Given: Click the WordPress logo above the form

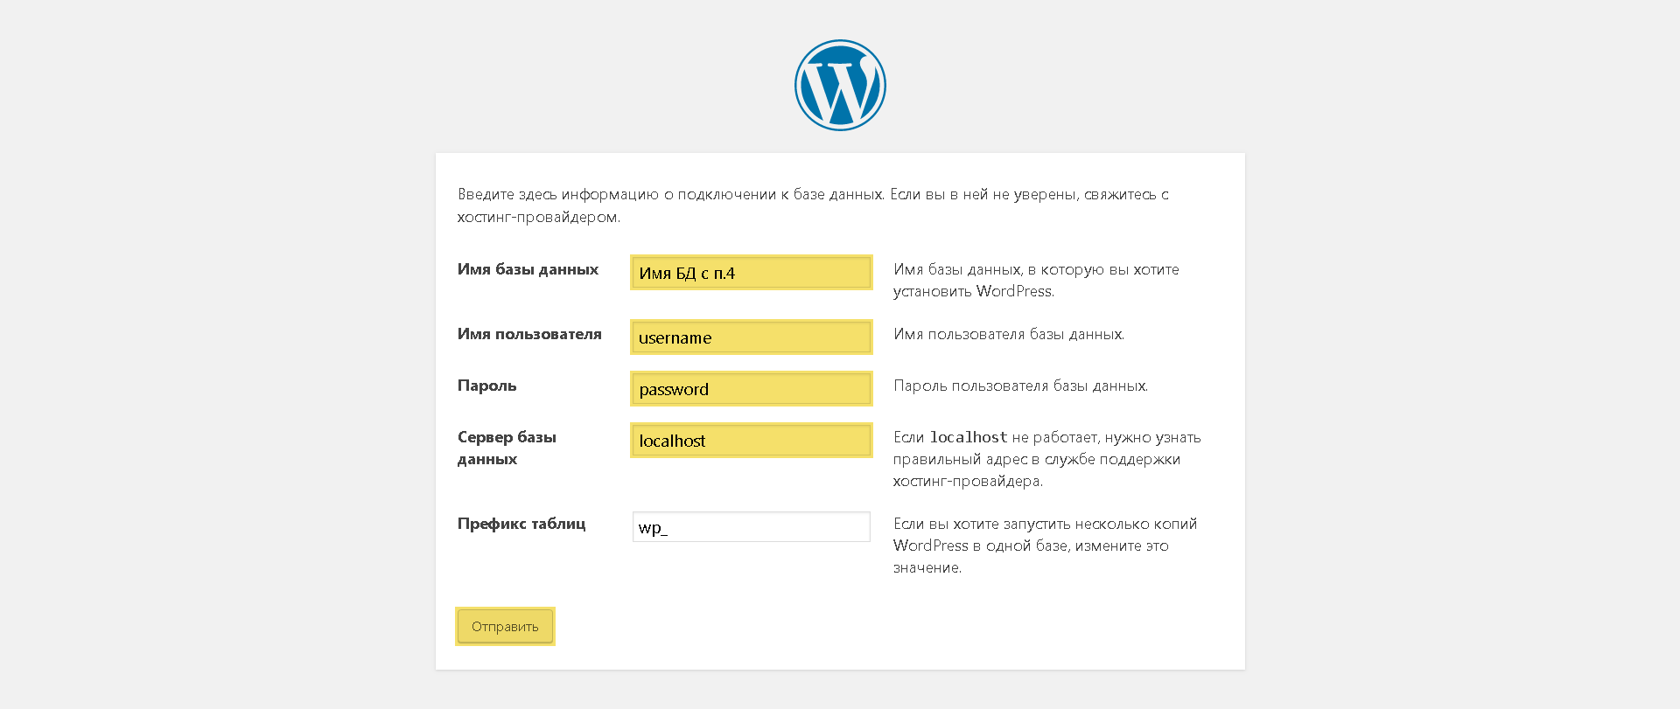Looking at the screenshot, I should (x=840, y=85).
